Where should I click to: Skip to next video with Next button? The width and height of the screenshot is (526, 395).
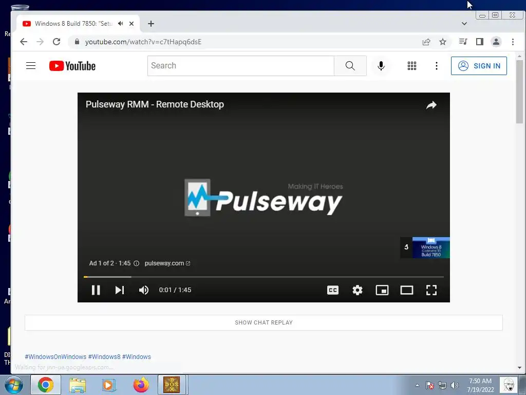click(120, 290)
